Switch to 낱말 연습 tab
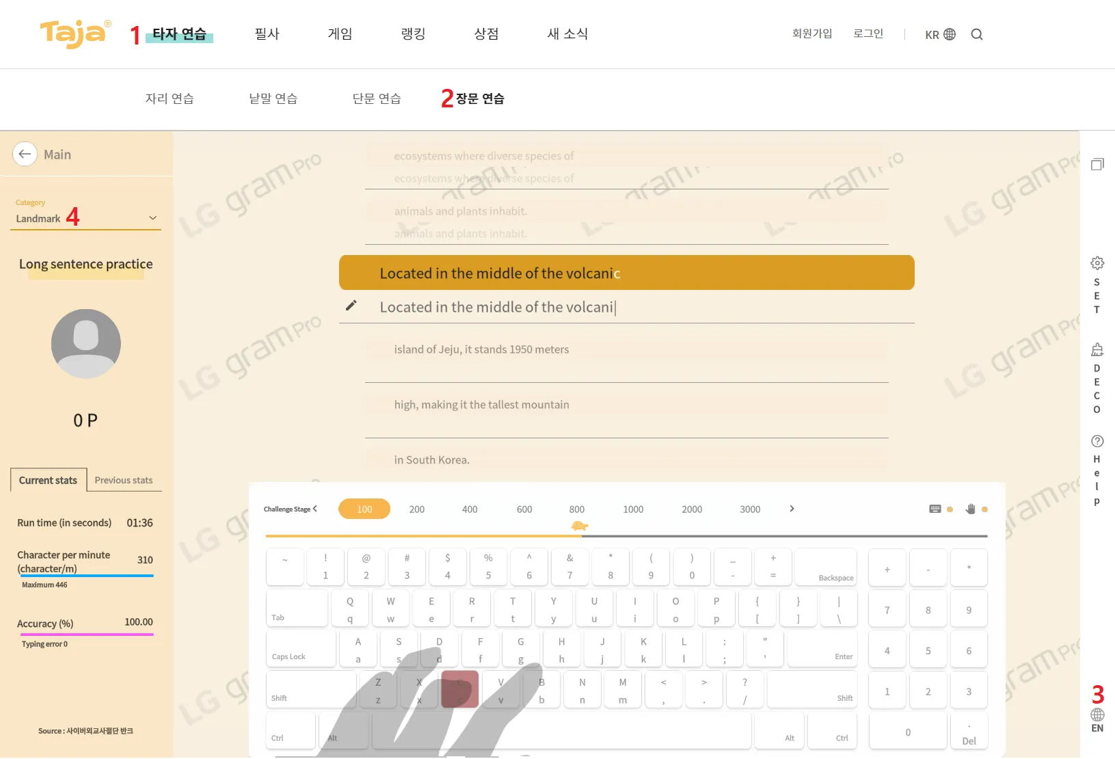This screenshot has height=759, width=1115. point(273,98)
